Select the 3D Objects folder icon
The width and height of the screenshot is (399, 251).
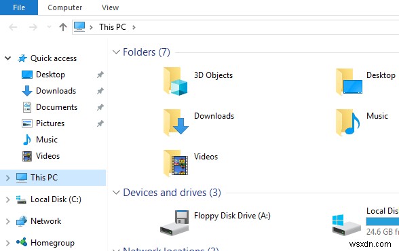click(x=175, y=81)
